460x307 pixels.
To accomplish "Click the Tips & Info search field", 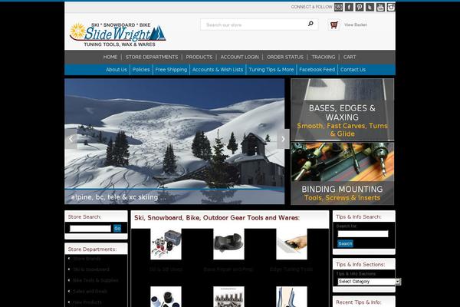I will click(363, 234).
